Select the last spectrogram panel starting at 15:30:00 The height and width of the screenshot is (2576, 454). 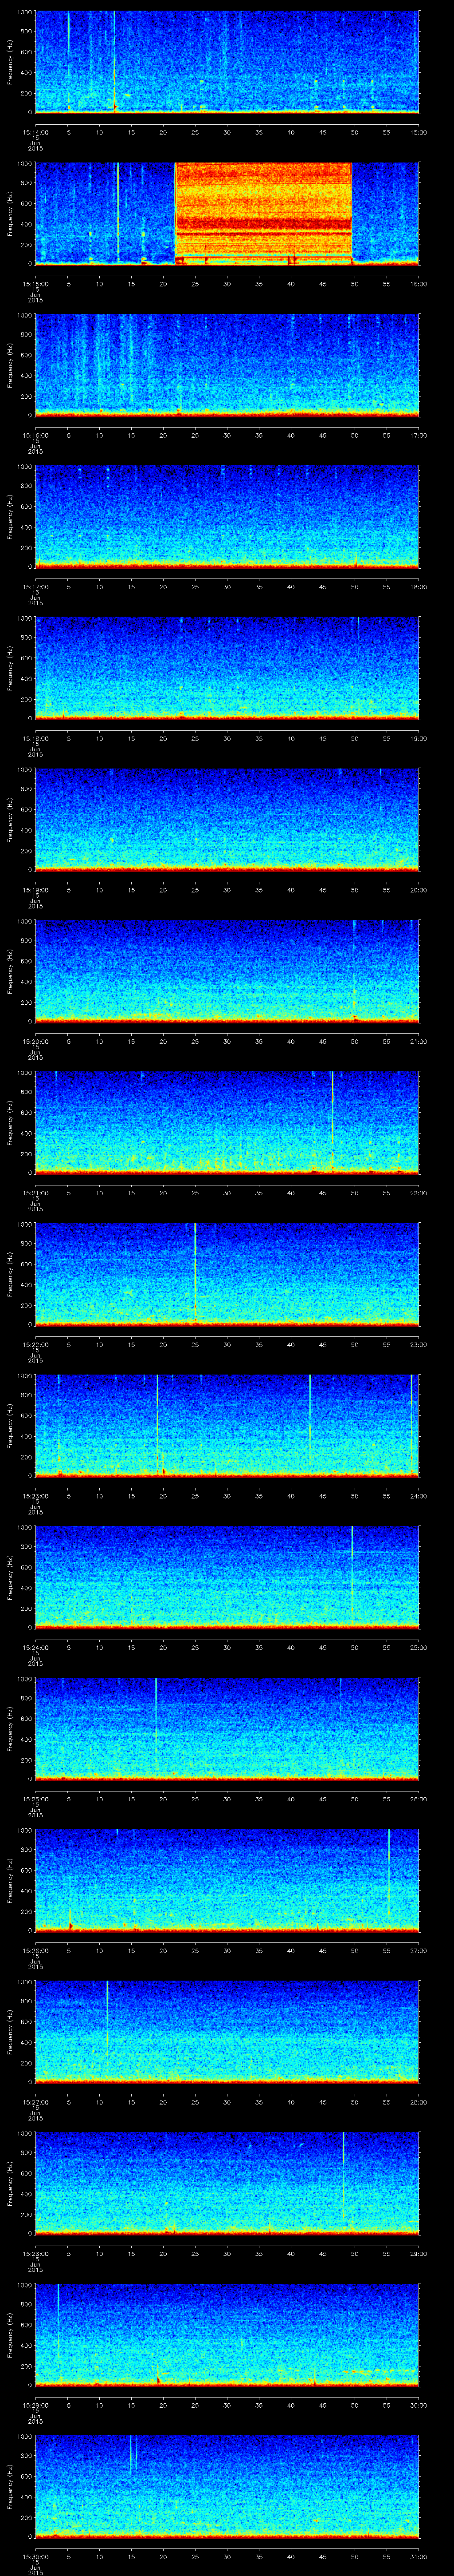click(227, 2487)
